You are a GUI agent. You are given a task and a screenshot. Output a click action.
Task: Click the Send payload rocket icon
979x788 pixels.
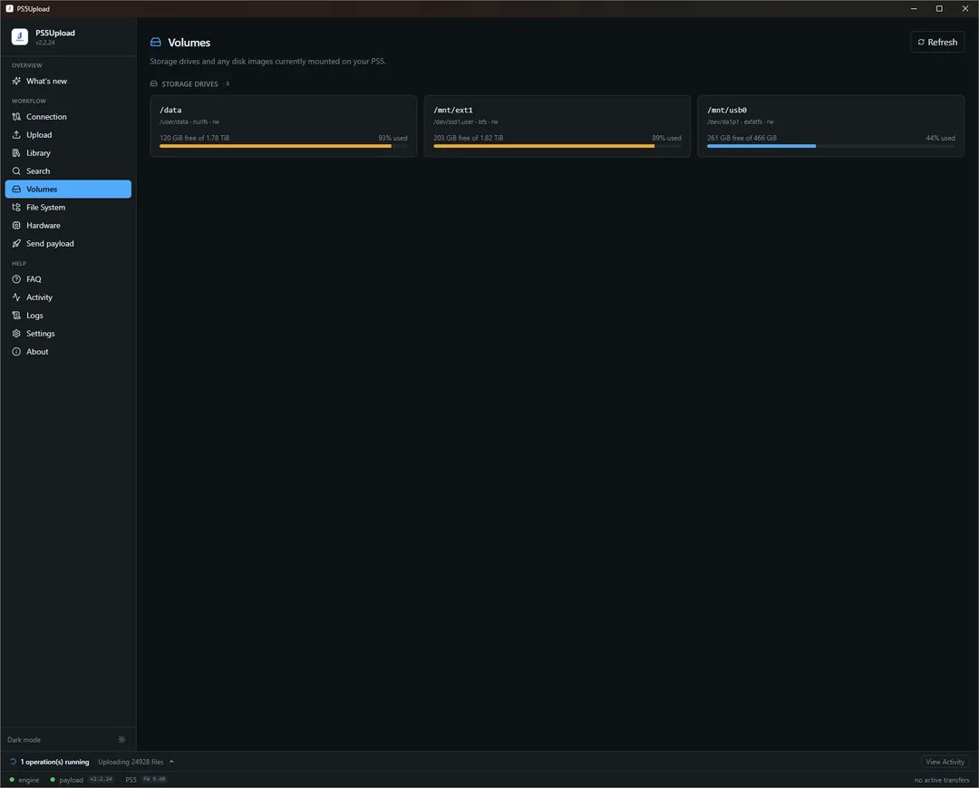click(16, 244)
